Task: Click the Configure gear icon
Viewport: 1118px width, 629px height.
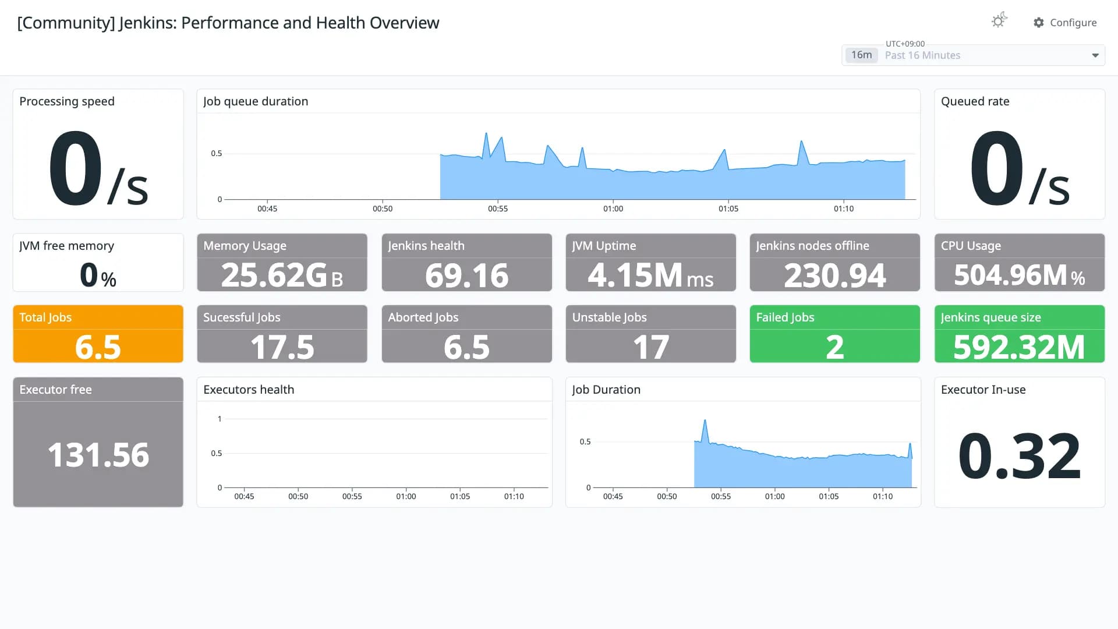Action: 1039,22
